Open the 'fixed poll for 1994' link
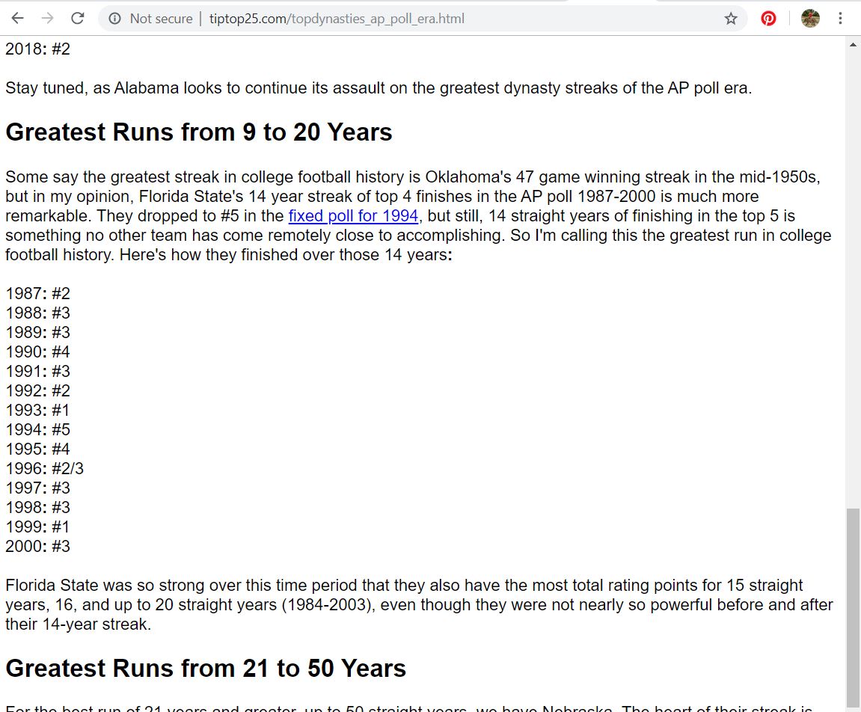 353,215
